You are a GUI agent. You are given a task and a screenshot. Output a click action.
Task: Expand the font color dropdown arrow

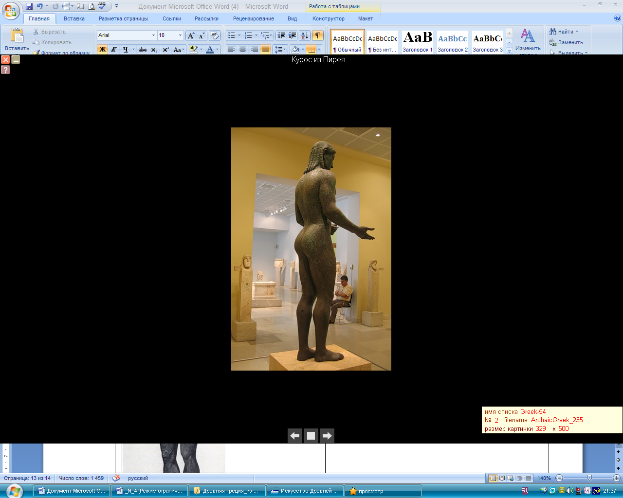click(217, 50)
